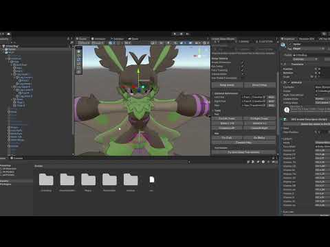Viewport: 330px width, 247px height.
Task: Select Leg Lower.R in the Hierarchy
Action: point(25,90)
